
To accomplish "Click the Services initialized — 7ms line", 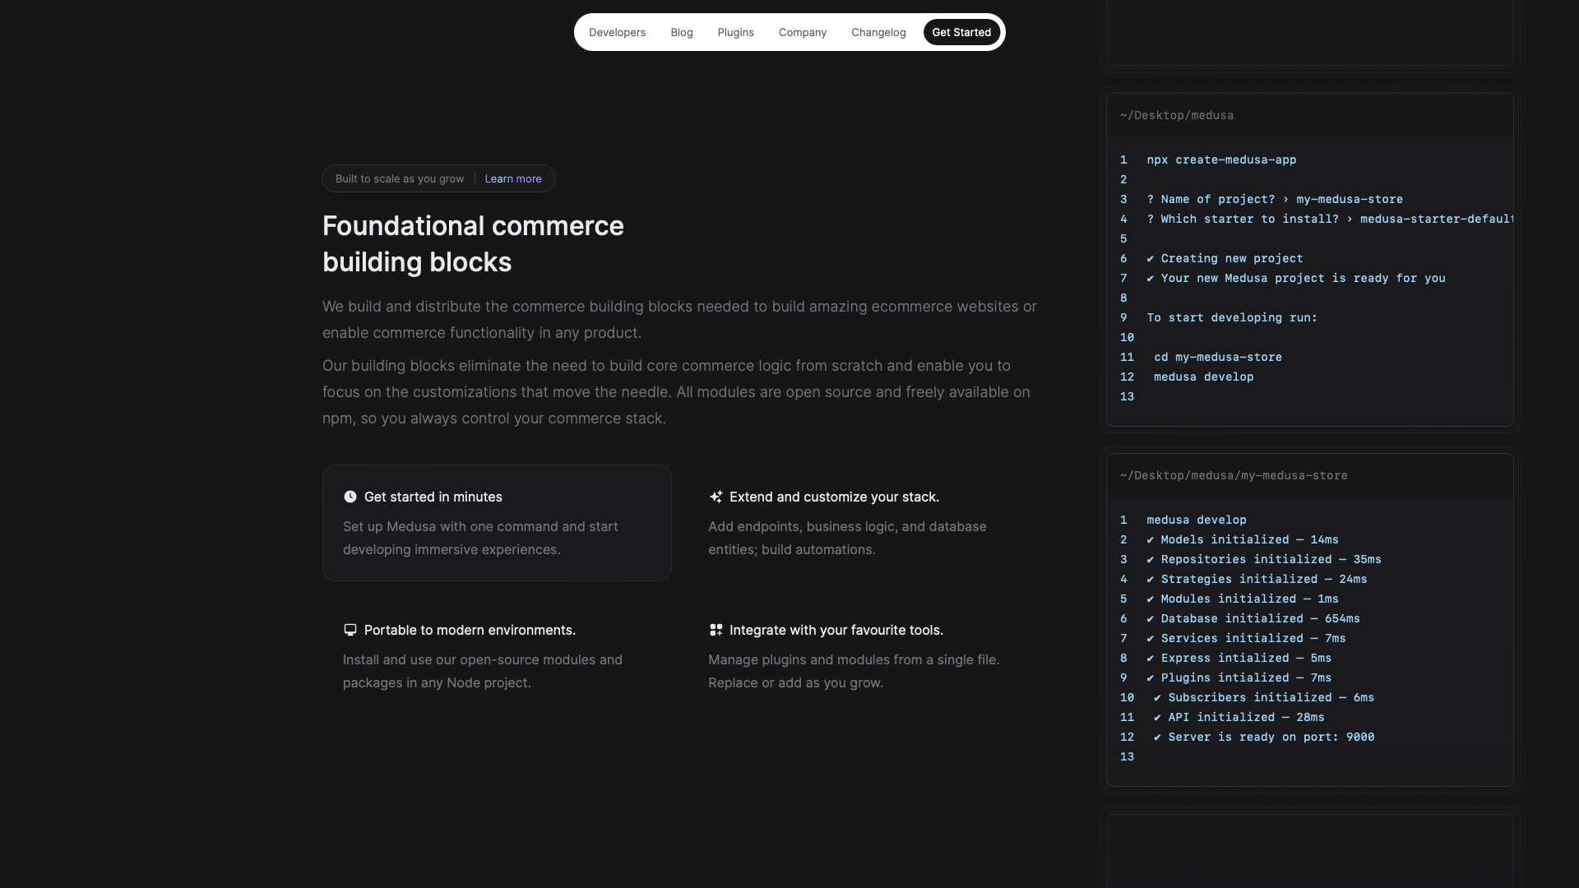I will [x=1246, y=638].
